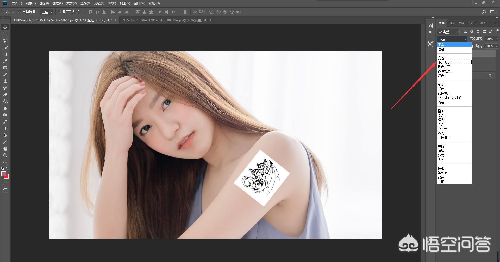Viewport: 500px width, 262px height.
Task: Toggle the layer filter on/off switch
Action: [497, 31]
